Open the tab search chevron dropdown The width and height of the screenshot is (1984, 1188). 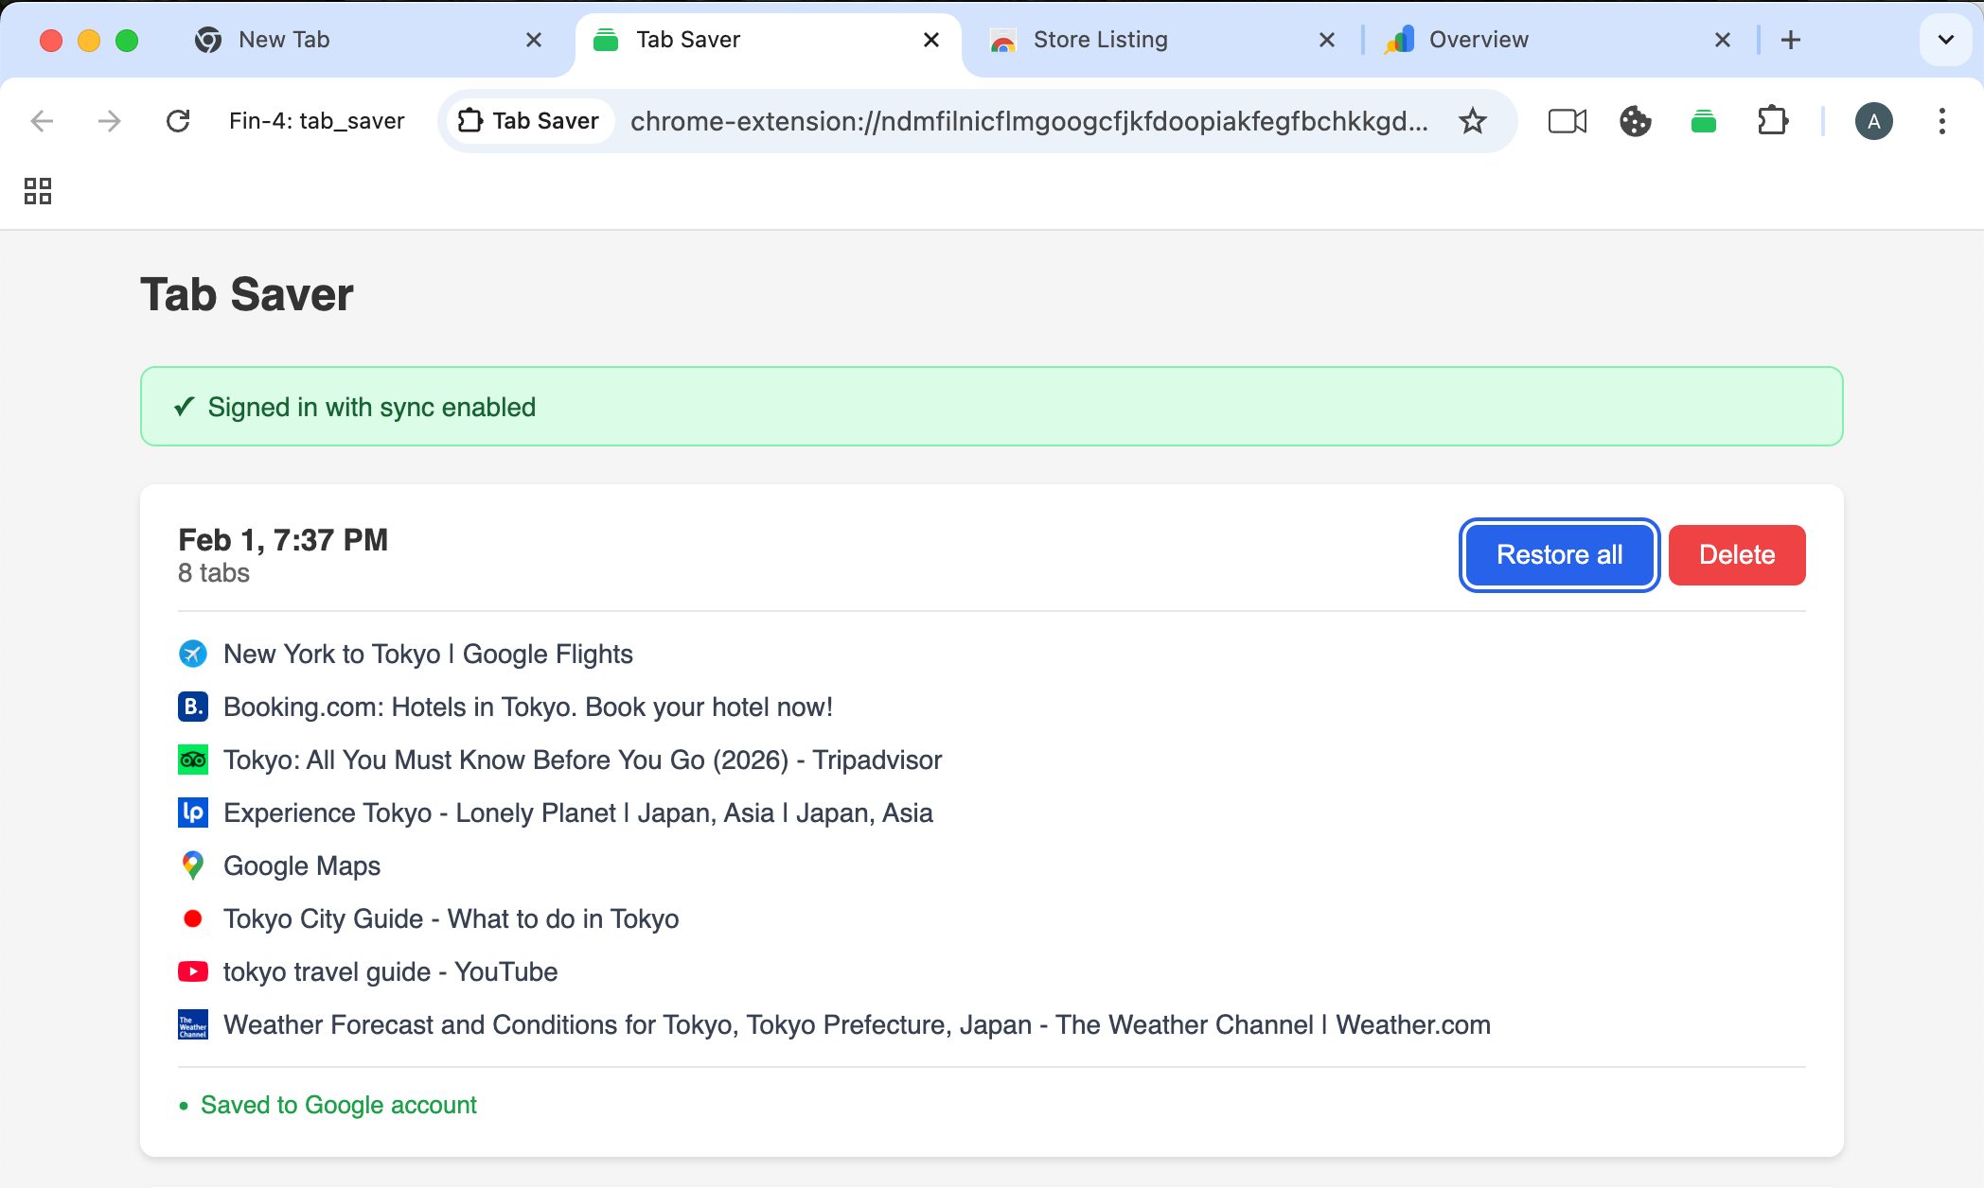click(1945, 40)
